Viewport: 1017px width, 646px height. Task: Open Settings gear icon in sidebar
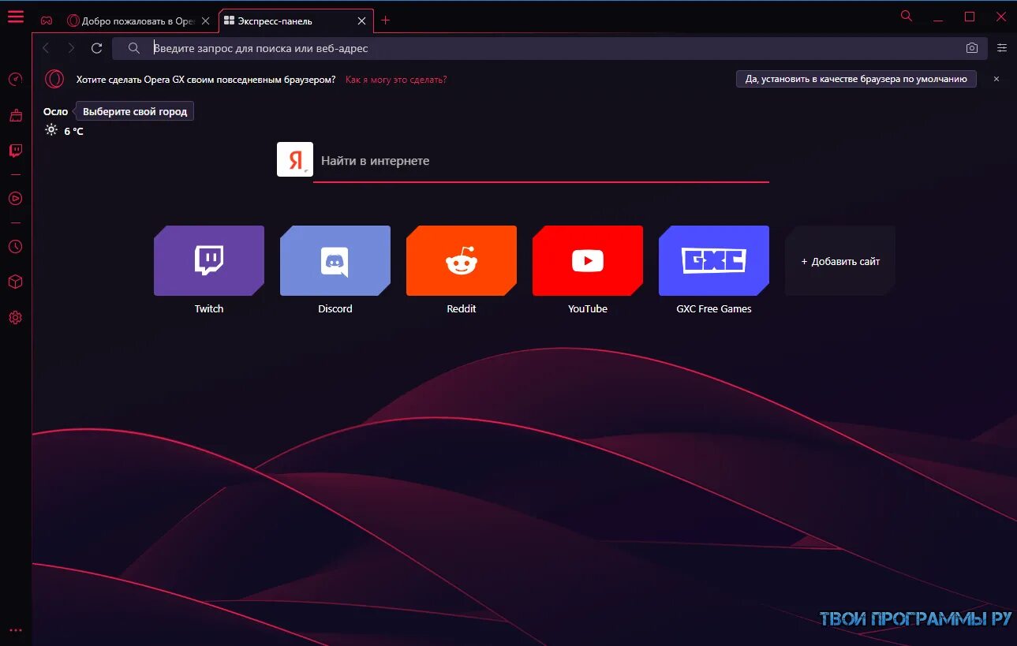[15, 318]
